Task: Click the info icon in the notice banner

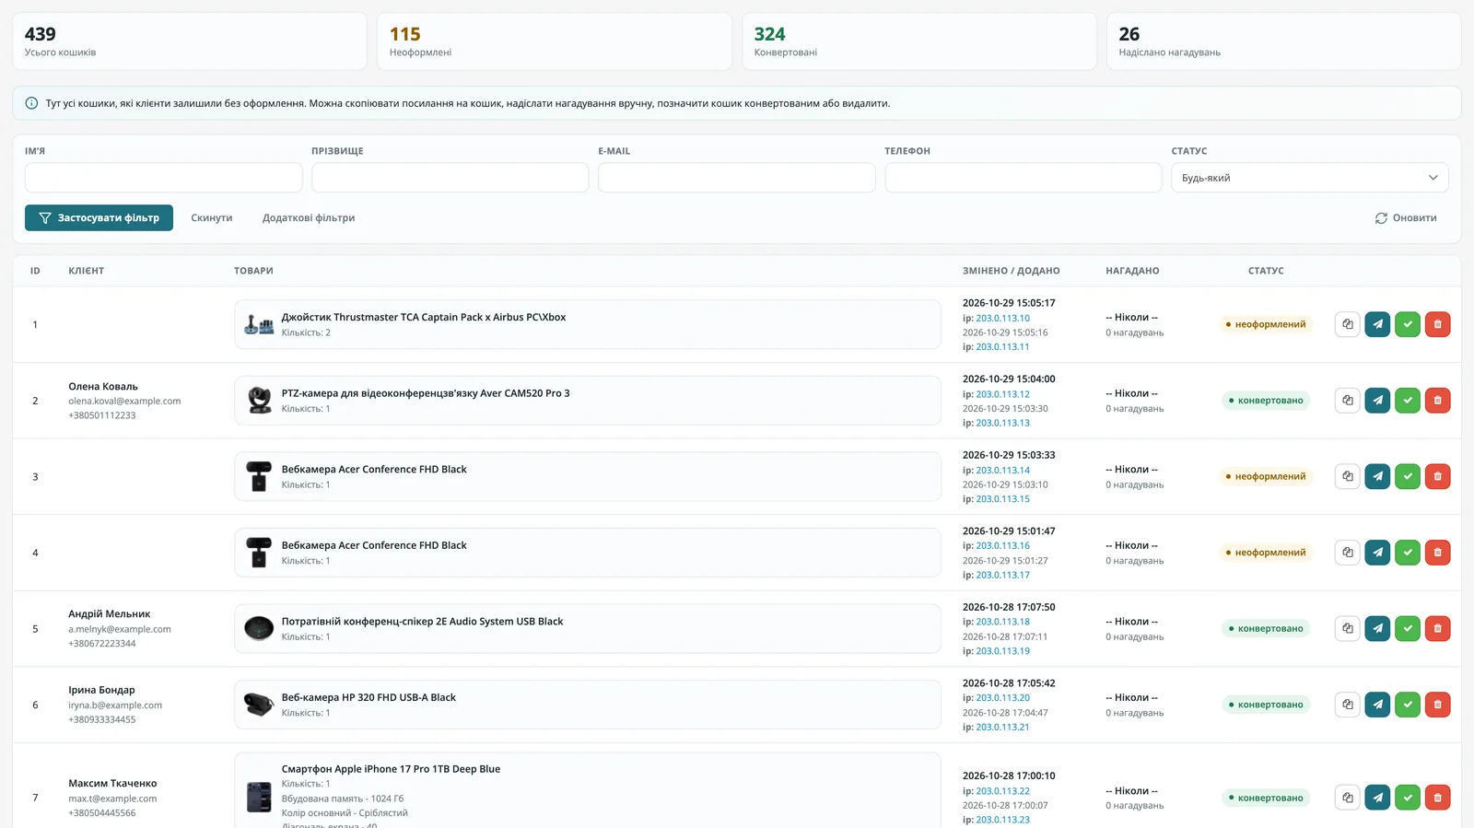Action: (x=31, y=103)
